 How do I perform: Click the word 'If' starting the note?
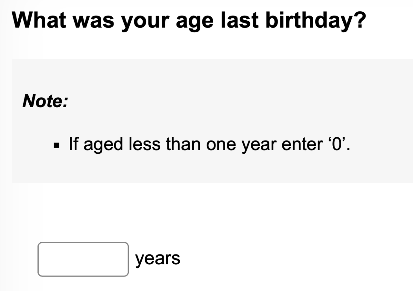tap(74, 144)
